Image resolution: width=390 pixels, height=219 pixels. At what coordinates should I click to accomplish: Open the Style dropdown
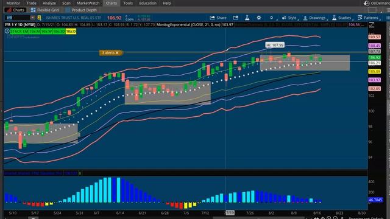coord(290,18)
